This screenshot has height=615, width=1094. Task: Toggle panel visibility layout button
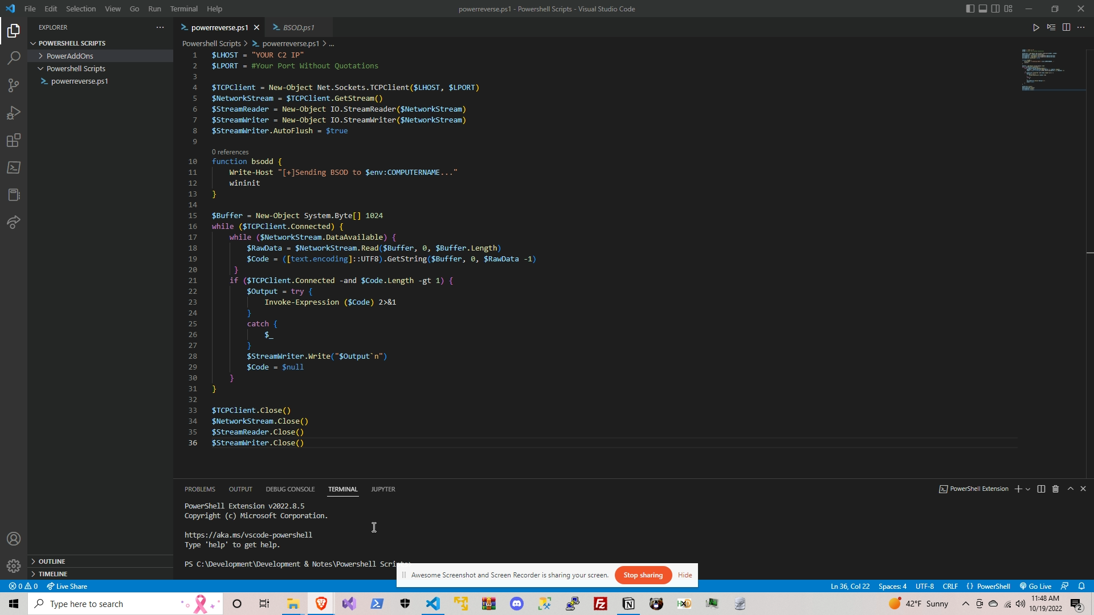(983, 9)
